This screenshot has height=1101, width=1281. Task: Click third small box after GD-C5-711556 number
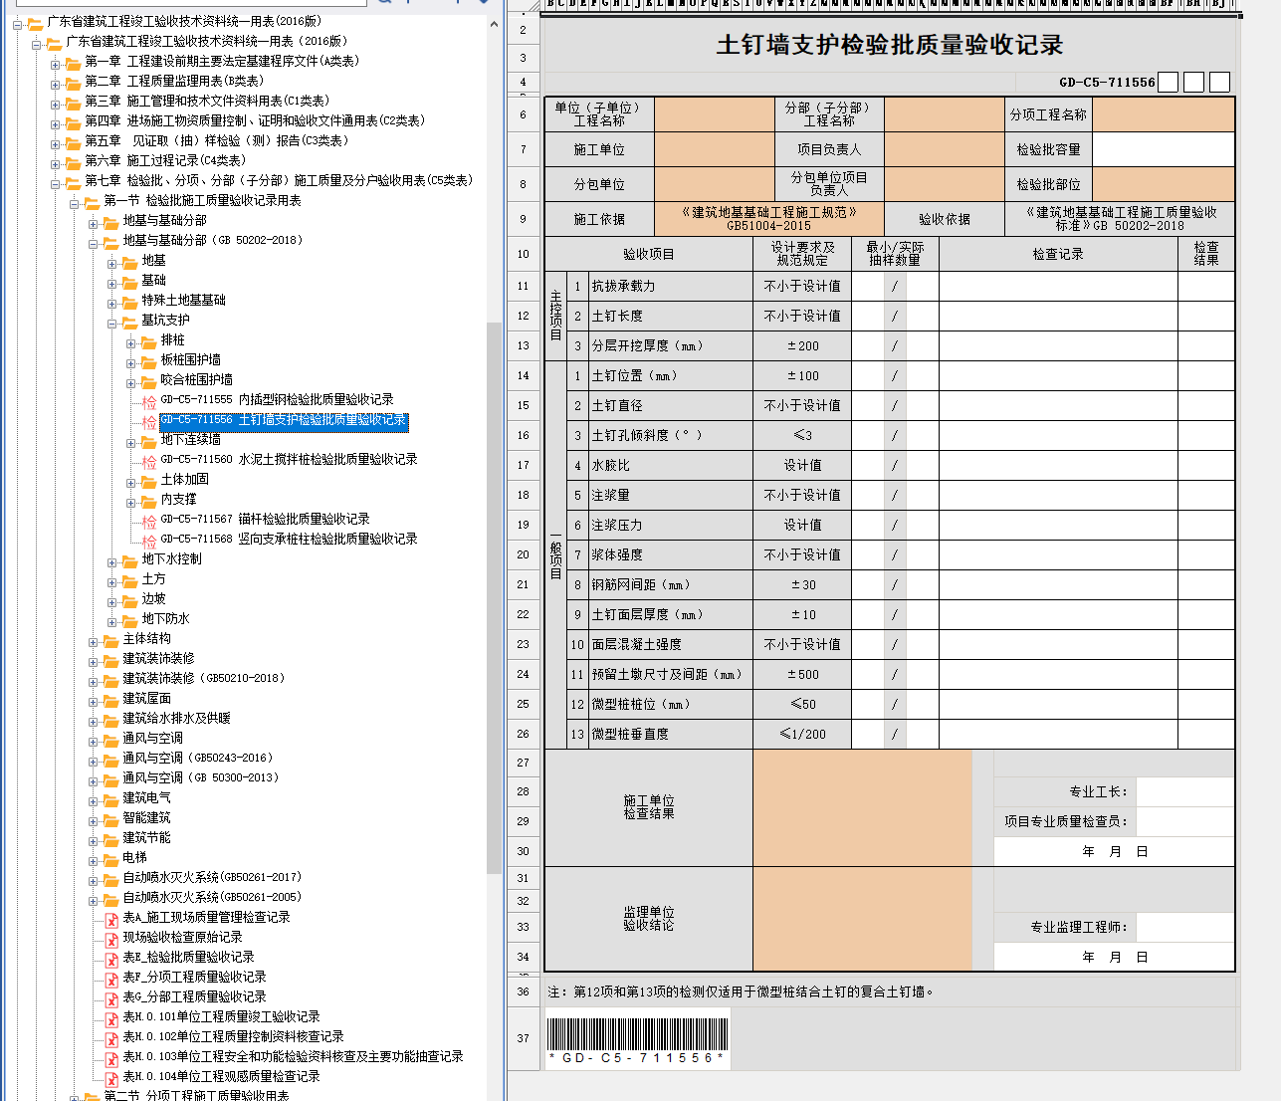pos(1219,83)
